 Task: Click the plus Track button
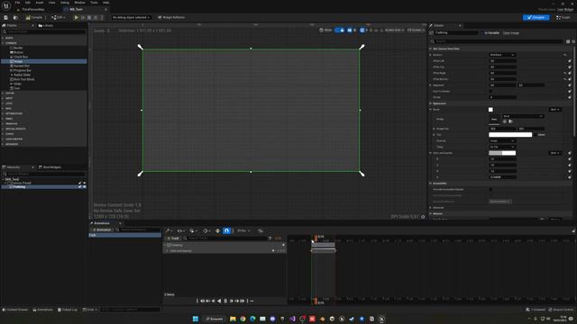pyautogui.click(x=172, y=238)
